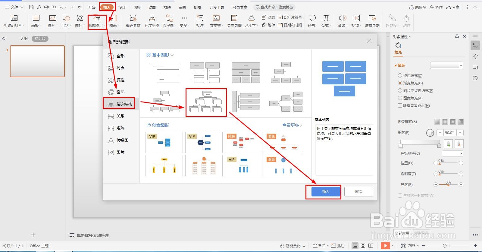482x252 pixels.
Task: Click the 协作 collaborate button
Action: pos(436,7)
